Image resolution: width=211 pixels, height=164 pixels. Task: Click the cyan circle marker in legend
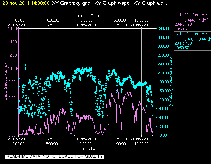(177, 34)
